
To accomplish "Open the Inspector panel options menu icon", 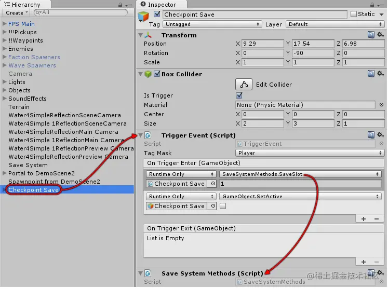I will coord(381,5).
